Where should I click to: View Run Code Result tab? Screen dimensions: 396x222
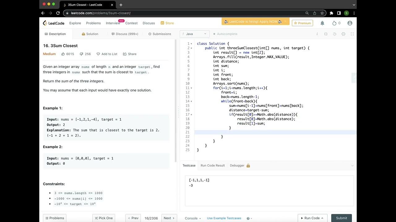click(213, 166)
